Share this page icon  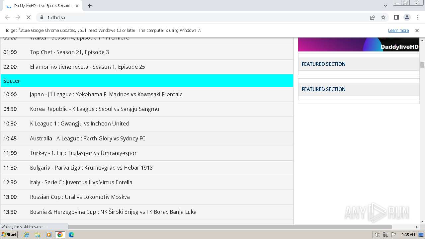tap(373, 17)
